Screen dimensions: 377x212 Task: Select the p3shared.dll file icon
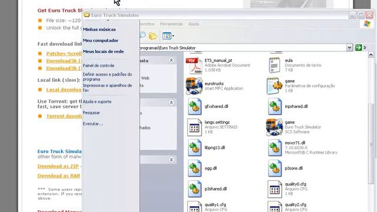tap(194, 189)
